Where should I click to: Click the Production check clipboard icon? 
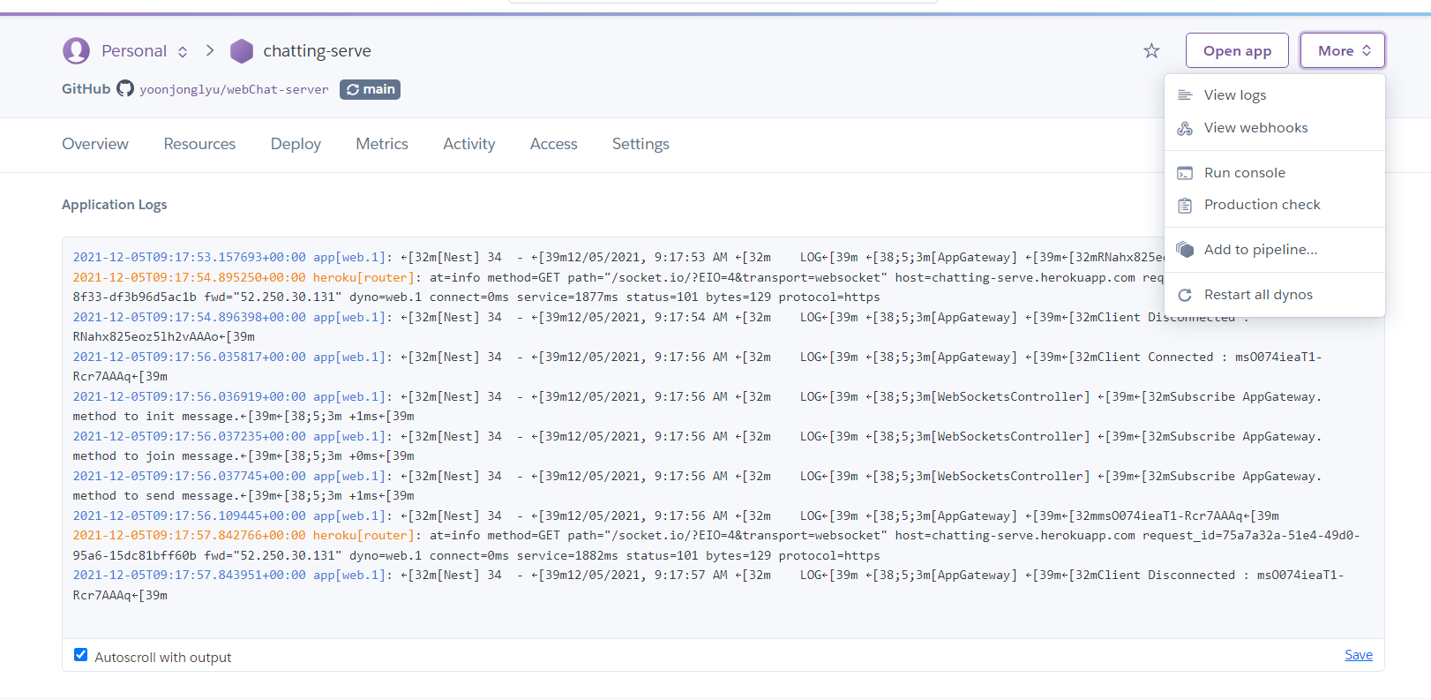click(x=1185, y=205)
